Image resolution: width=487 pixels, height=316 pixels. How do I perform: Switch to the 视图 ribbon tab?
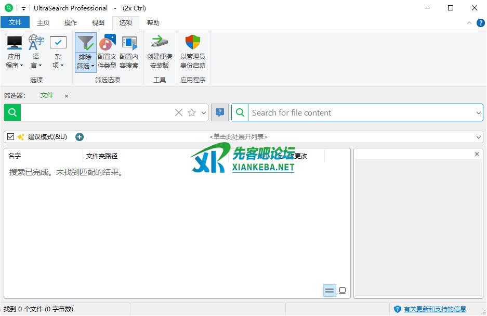coord(98,23)
